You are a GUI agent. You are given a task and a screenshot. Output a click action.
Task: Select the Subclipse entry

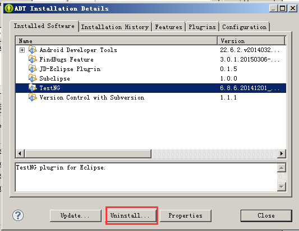pyautogui.click(x=151, y=78)
